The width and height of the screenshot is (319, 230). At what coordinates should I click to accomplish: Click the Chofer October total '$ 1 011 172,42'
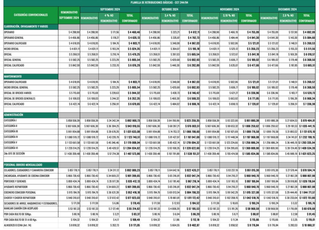(x=192, y=198)
